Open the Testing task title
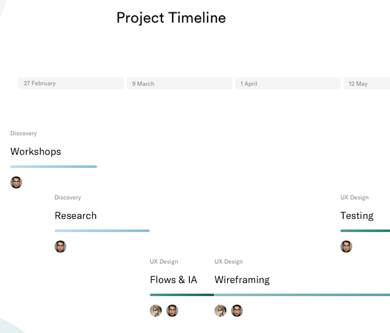The height and width of the screenshot is (333, 390). [357, 216]
